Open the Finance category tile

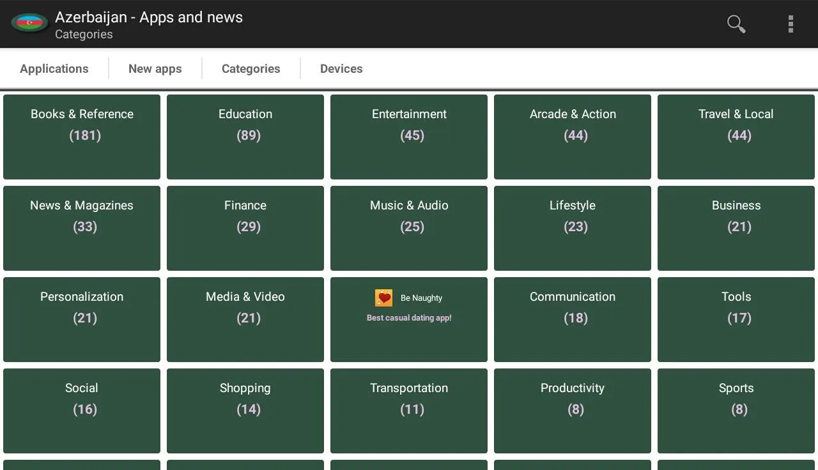coord(245,228)
